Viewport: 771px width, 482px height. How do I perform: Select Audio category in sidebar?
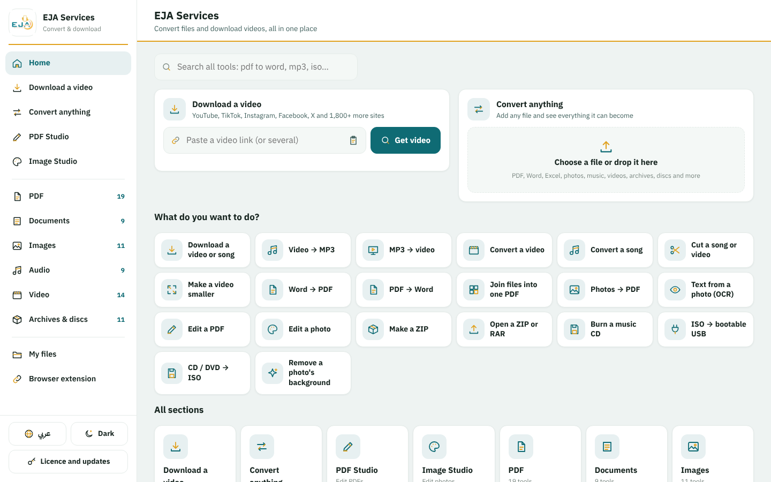click(68, 270)
